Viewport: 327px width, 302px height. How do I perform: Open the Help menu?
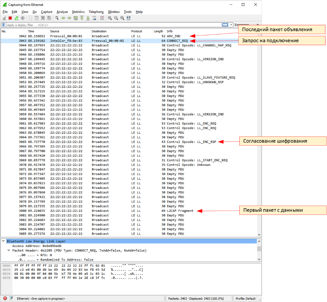[x=139, y=12]
